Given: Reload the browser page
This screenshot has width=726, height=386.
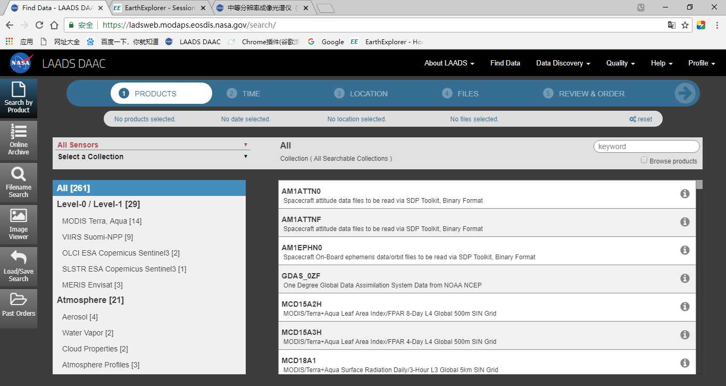Looking at the screenshot, I should [x=39, y=25].
